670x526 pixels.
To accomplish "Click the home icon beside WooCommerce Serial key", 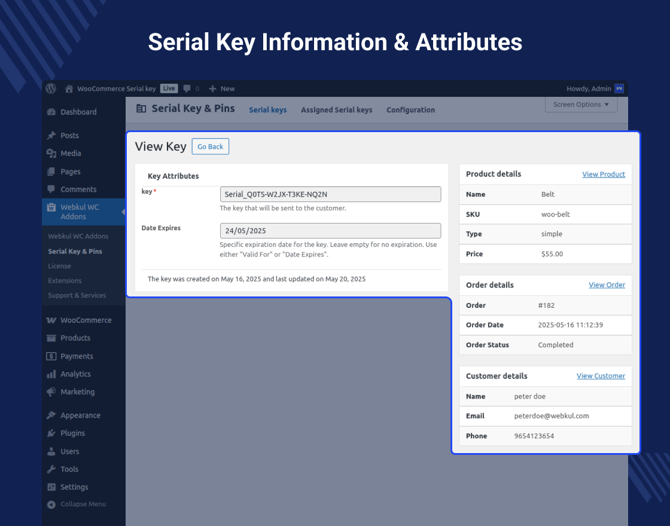I will pos(69,89).
